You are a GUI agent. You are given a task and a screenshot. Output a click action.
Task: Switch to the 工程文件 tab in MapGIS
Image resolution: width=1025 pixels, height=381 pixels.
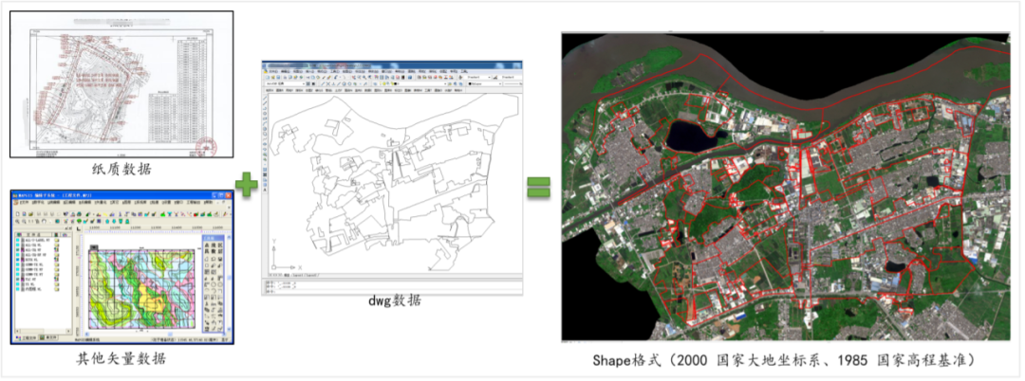click(x=27, y=337)
